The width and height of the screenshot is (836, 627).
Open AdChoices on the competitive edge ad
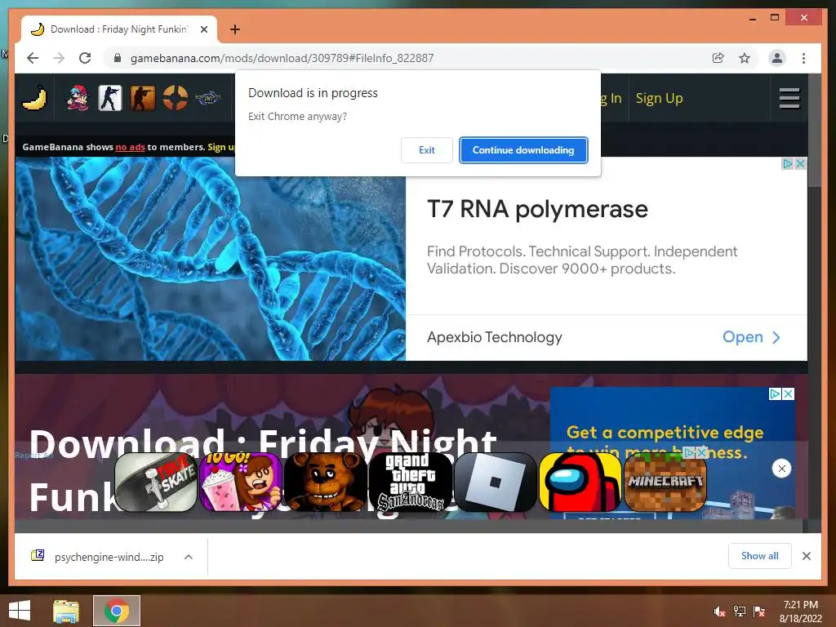(x=776, y=394)
